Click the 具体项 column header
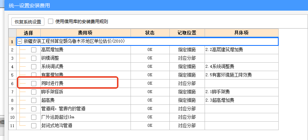The width and height of the screenshot is (308, 140). pyautogui.click(x=242, y=33)
